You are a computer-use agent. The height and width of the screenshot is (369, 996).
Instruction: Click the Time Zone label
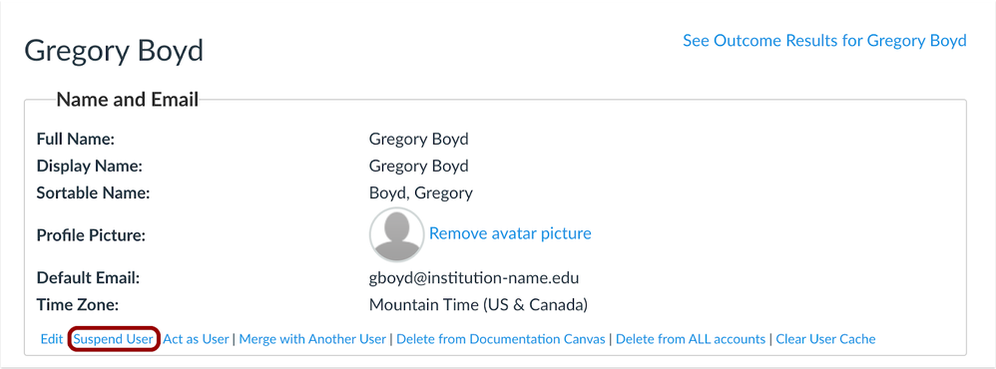(78, 305)
